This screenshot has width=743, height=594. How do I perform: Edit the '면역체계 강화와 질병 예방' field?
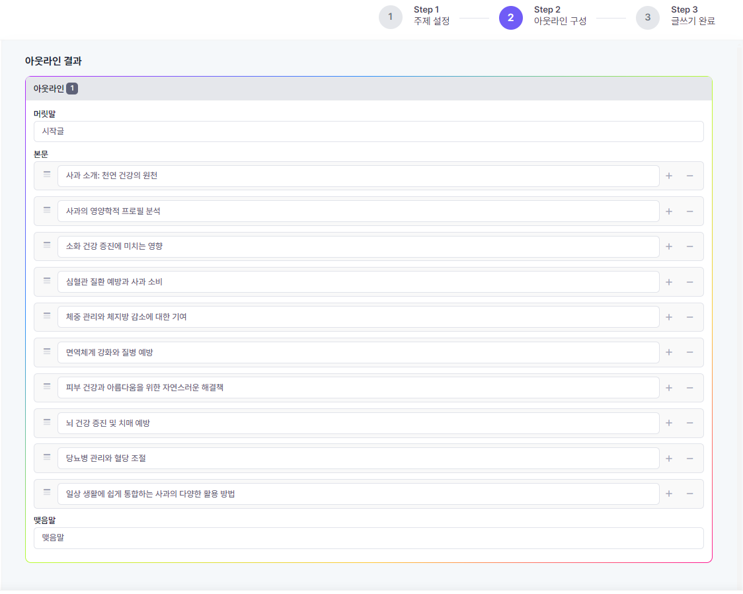pos(358,352)
